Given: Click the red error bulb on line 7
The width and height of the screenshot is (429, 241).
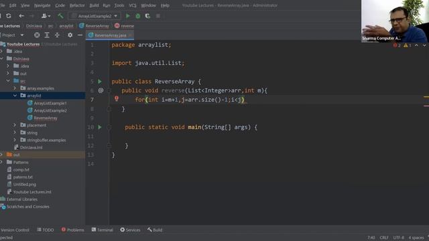Looking at the screenshot, I should pos(117,98).
